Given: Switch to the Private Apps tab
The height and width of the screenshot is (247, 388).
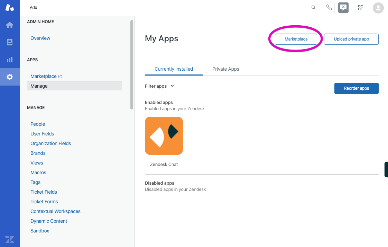Looking at the screenshot, I should coord(226,69).
